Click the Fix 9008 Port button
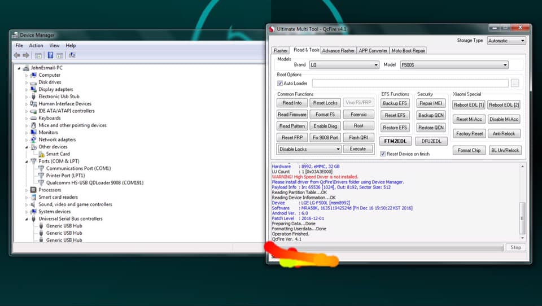542x306 pixels. tap(325, 138)
